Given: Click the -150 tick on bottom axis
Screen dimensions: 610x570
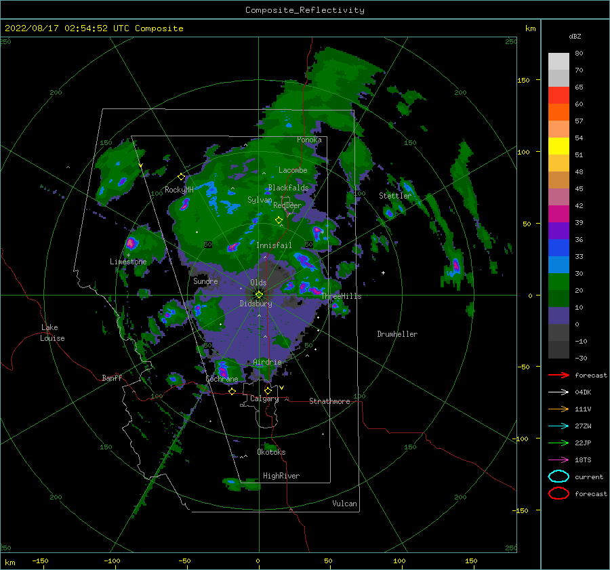Looking at the screenshot, I should 40,561.
